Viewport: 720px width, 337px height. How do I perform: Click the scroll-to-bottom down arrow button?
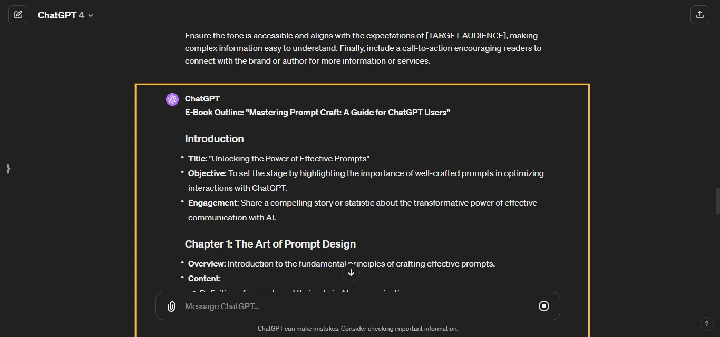[351, 272]
